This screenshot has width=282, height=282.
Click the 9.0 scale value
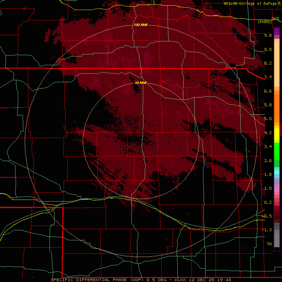click(268, 49)
